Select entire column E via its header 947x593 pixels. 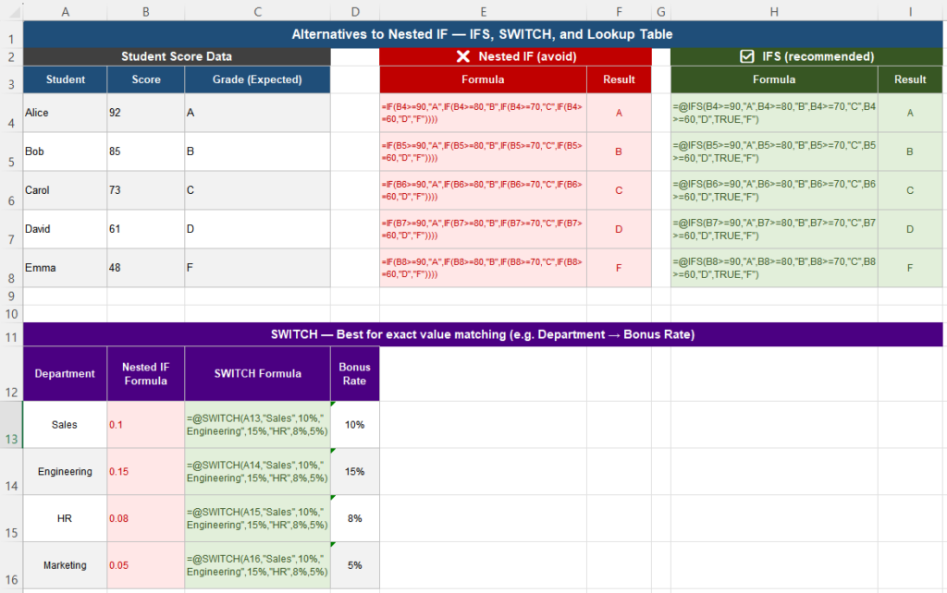(x=483, y=11)
